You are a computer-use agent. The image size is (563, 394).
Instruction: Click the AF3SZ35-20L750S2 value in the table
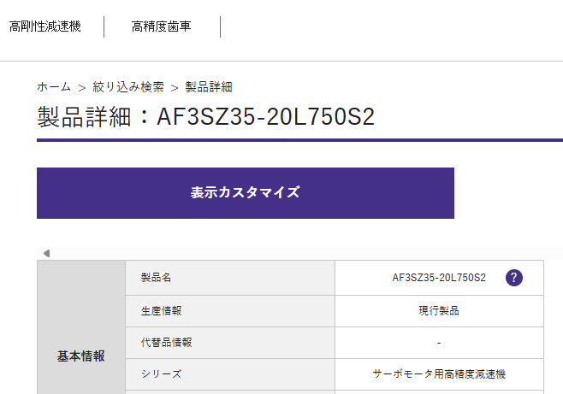click(x=439, y=278)
